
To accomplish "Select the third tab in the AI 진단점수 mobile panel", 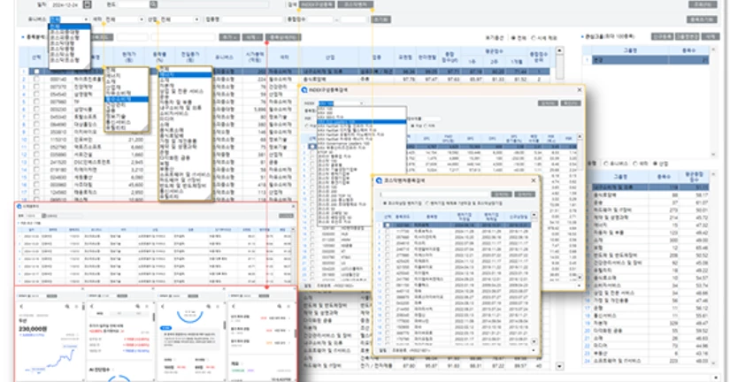I will pyautogui.click(x=139, y=314).
